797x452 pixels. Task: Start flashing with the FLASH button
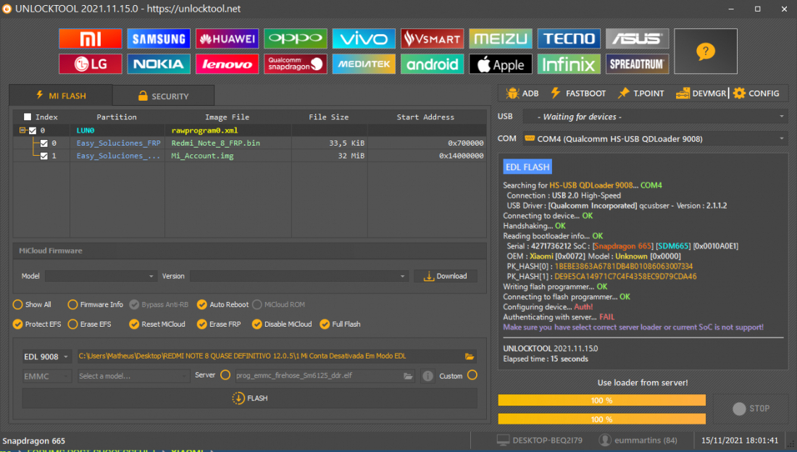249,398
